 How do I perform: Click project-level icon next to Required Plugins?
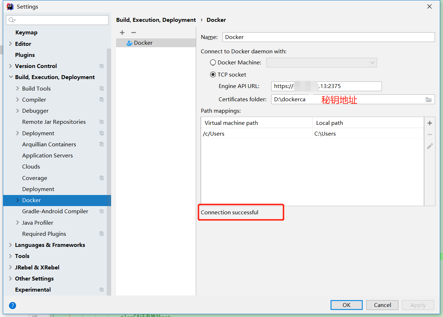point(102,234)
